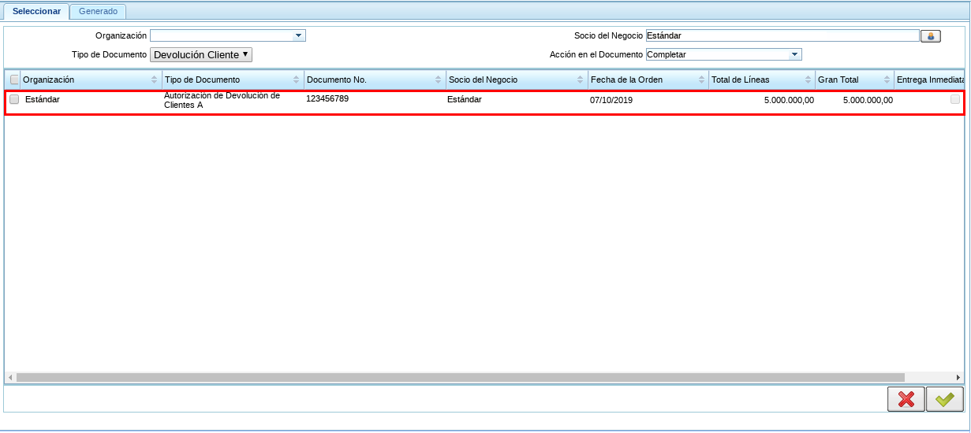Open the business partner lookup icon
Image resolution: width=971 pixels, height=433 pixels.
coord(930,36)
